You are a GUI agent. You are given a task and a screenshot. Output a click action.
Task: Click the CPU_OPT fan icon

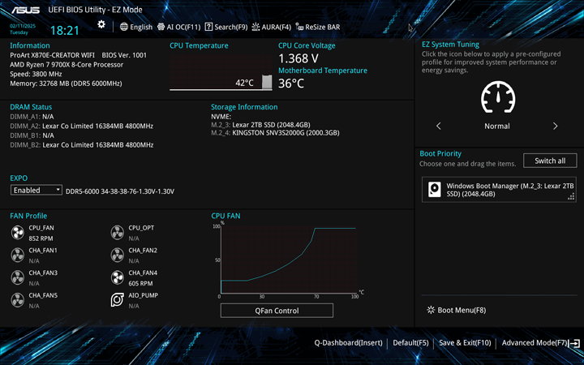118,233
